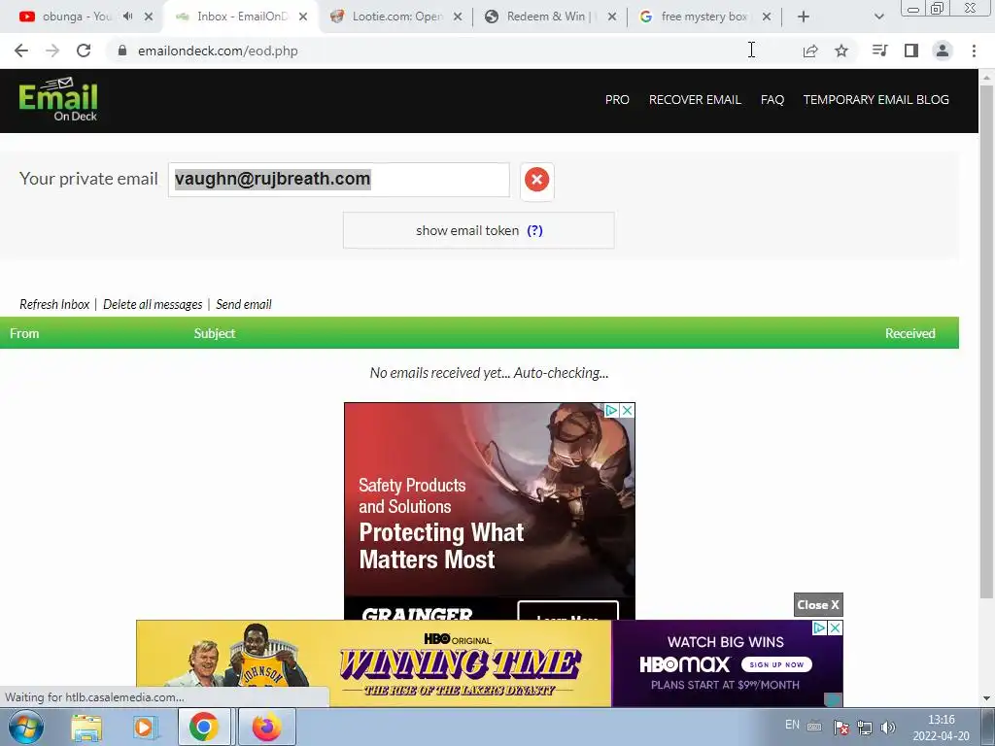Share this page via share icon

pos(810,51)
